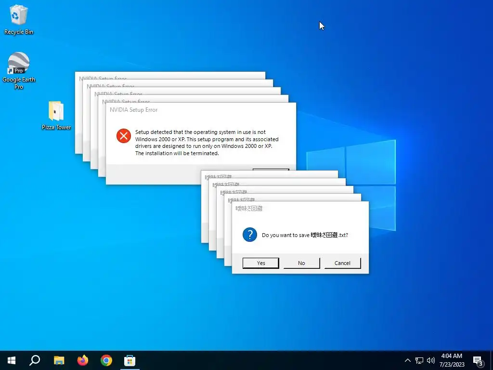
Task: Select the Pizza Tower folder icon
Action: pos(56,115)
